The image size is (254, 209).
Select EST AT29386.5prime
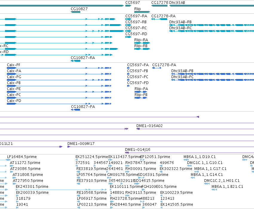point(25,169)
